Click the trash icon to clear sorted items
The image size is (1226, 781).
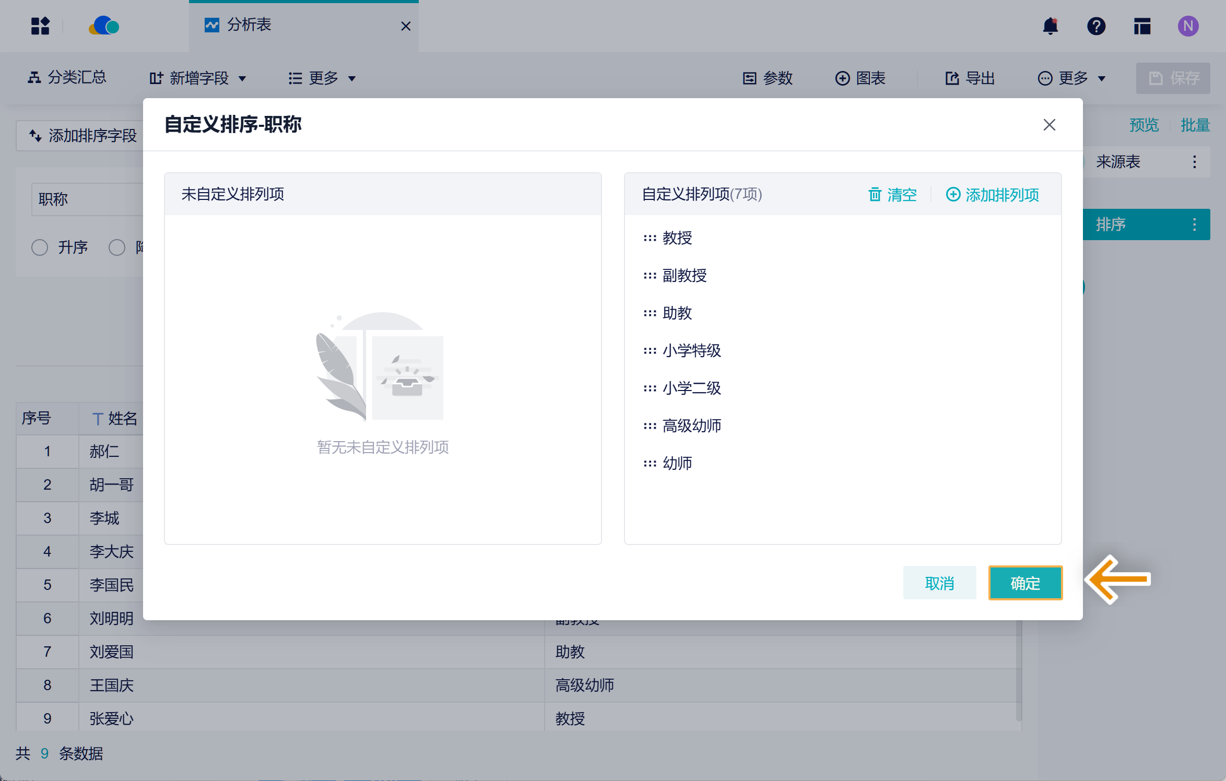tap(875, 195)
